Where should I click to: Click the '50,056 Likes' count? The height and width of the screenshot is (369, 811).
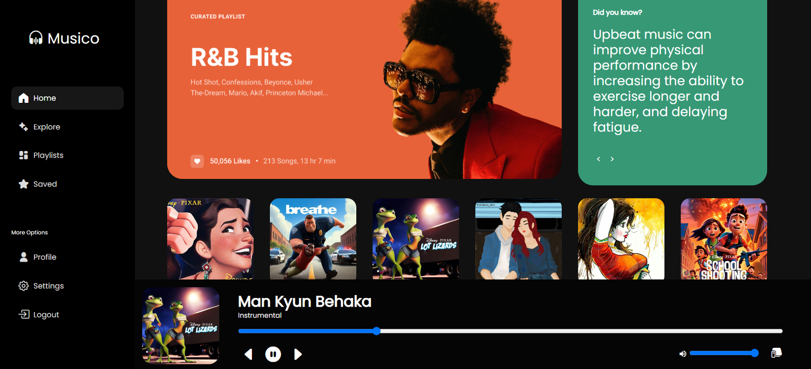pyautogui.click(x=230, y=161)
